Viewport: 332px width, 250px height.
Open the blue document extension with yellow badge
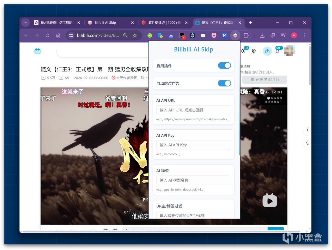[160, 35]
